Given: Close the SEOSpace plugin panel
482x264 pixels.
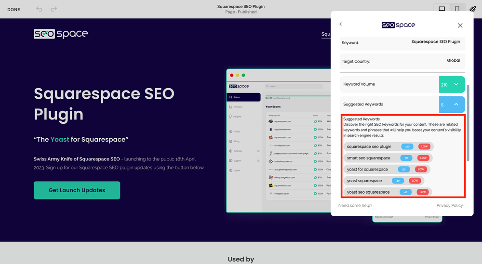Looking at the screenshot, I should pos(460,26).
